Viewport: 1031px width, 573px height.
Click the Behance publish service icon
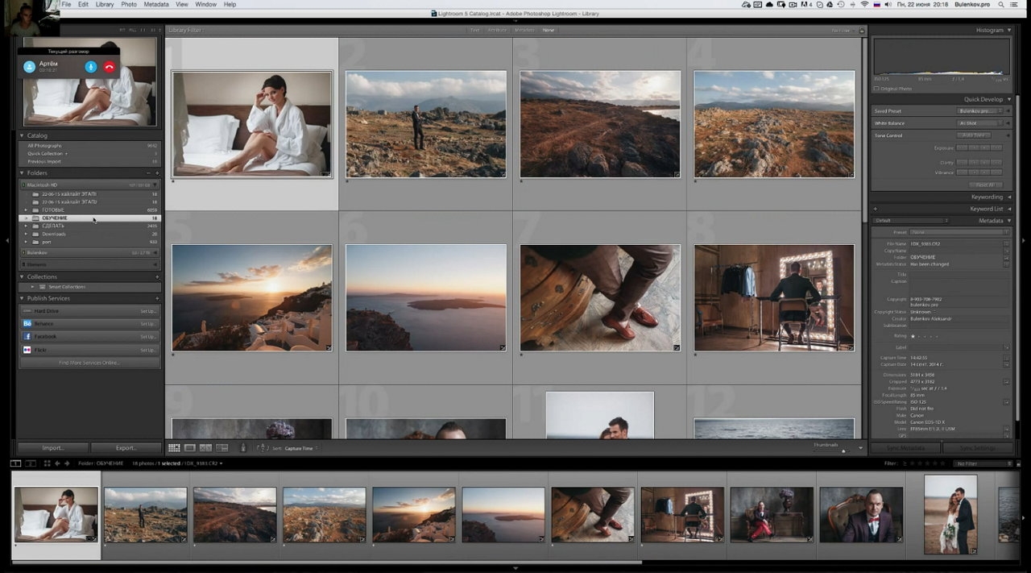(x=27, y=323)
